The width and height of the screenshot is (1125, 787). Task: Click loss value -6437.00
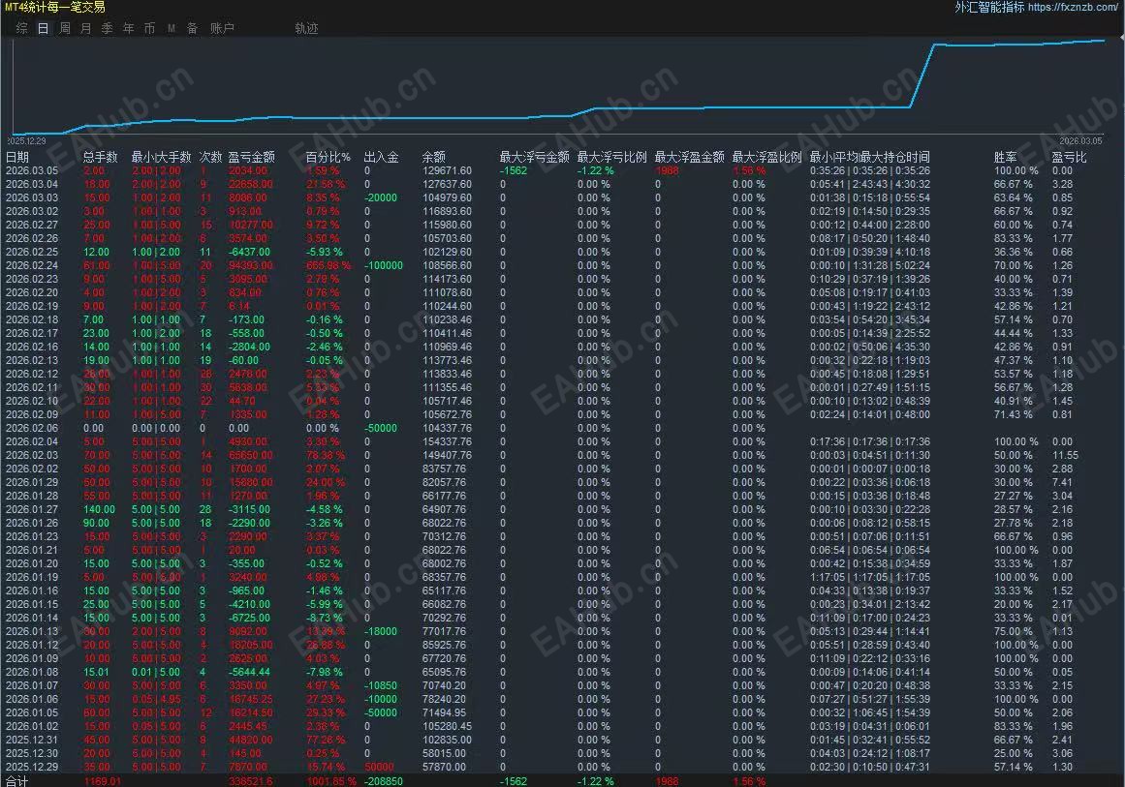pyautogui.click(x=250, y=252)
